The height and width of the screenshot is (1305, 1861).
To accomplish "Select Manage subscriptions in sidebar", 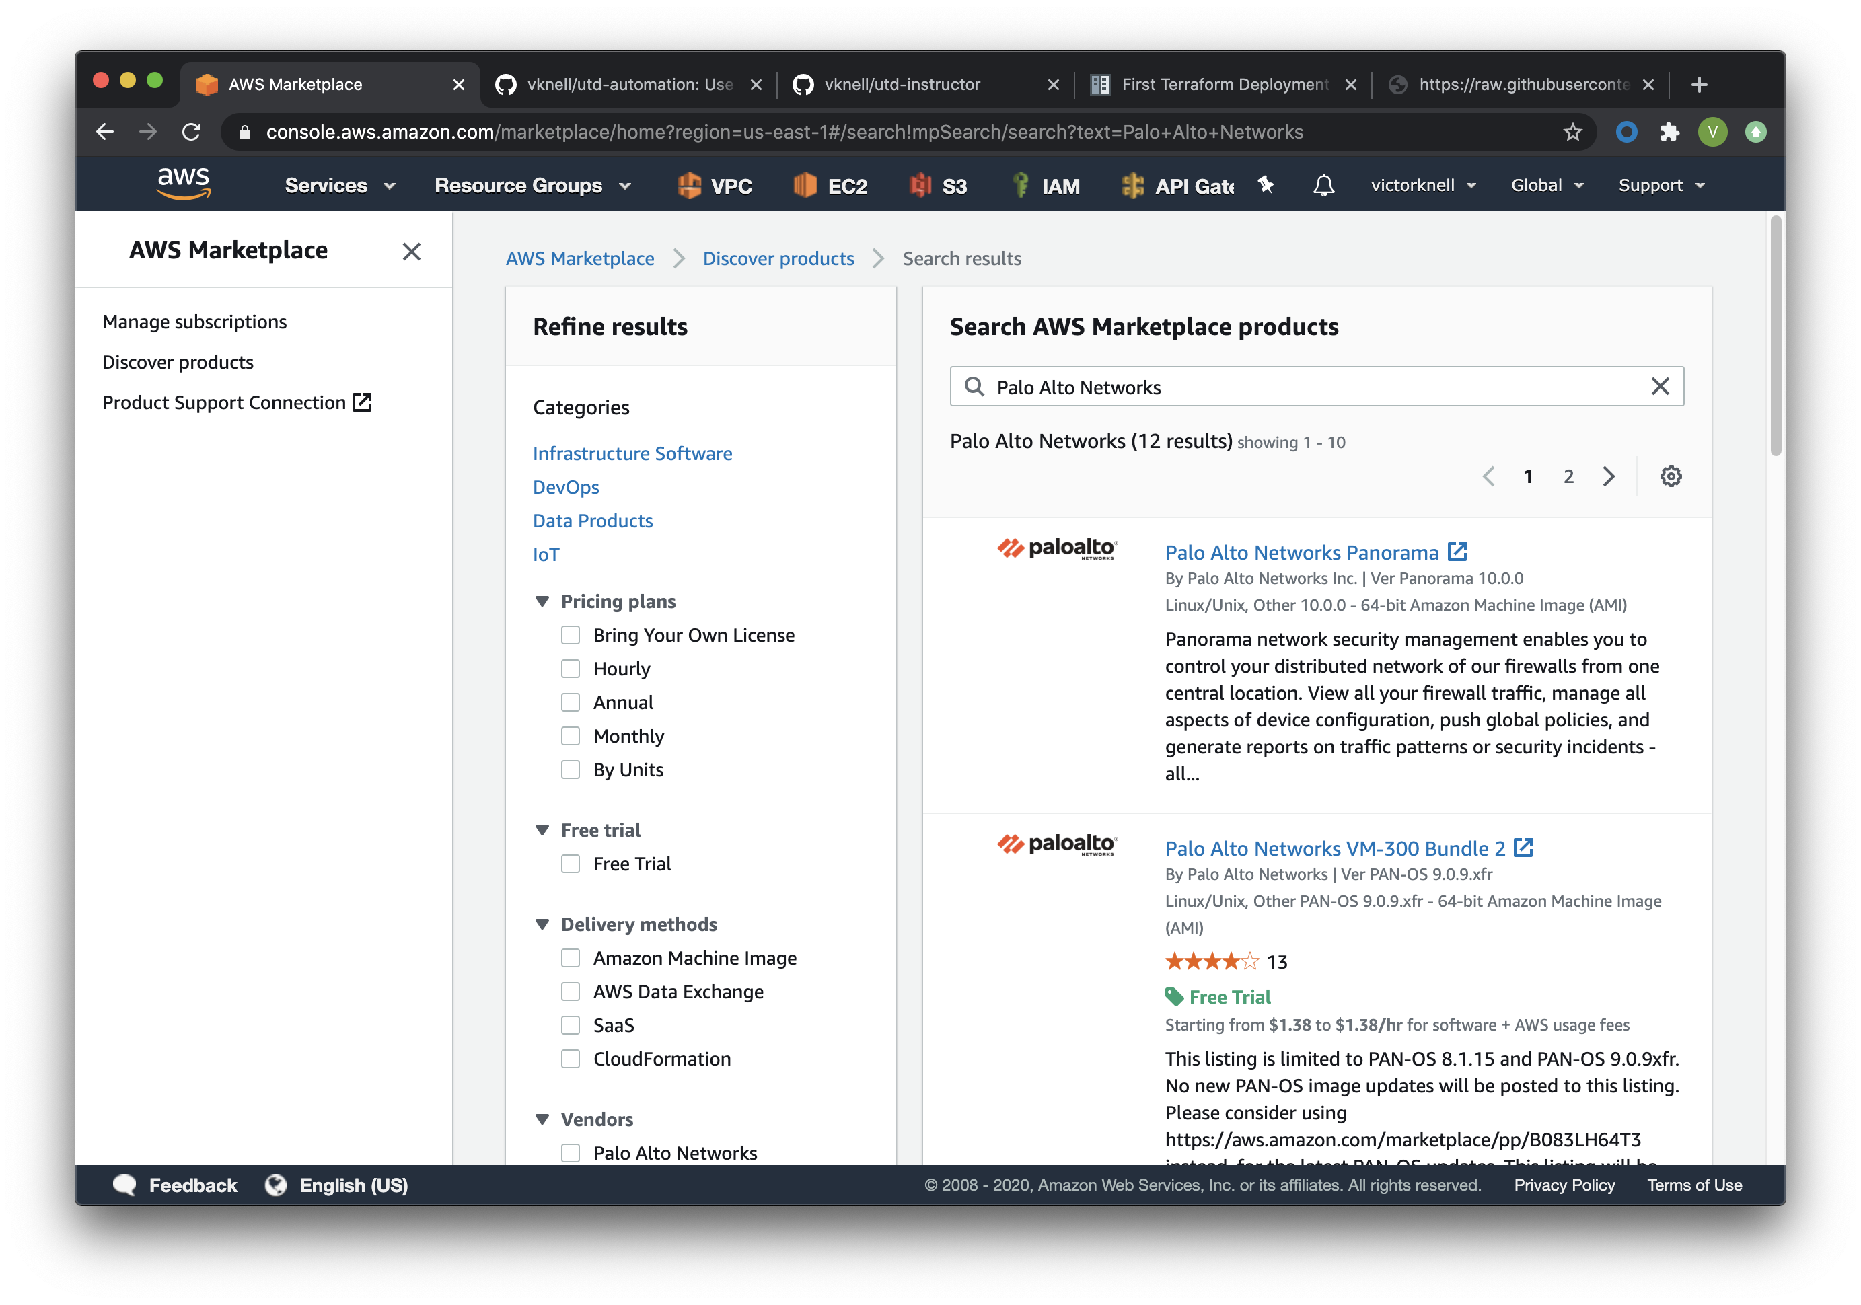I will 194,322.
